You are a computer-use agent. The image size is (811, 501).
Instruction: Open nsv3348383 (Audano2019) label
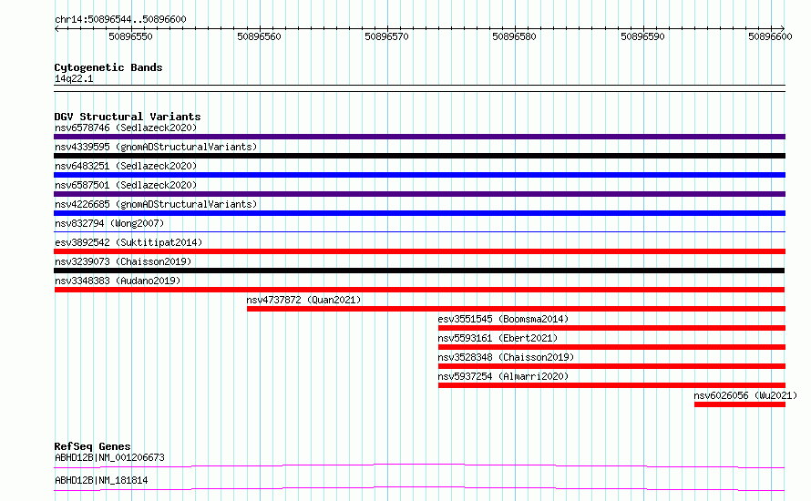pyautogui.click(x=118, y=281)
